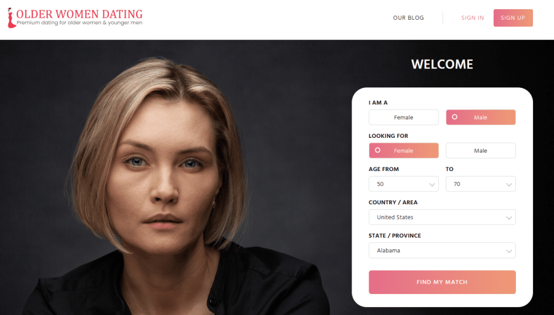Screen dimensions: 554x315
Task: Open the Age To dropdown showing 70
Action: tap(481, 184)
